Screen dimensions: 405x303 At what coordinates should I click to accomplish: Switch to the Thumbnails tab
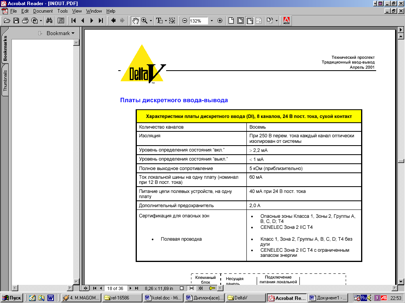click(x=5, y=80)
